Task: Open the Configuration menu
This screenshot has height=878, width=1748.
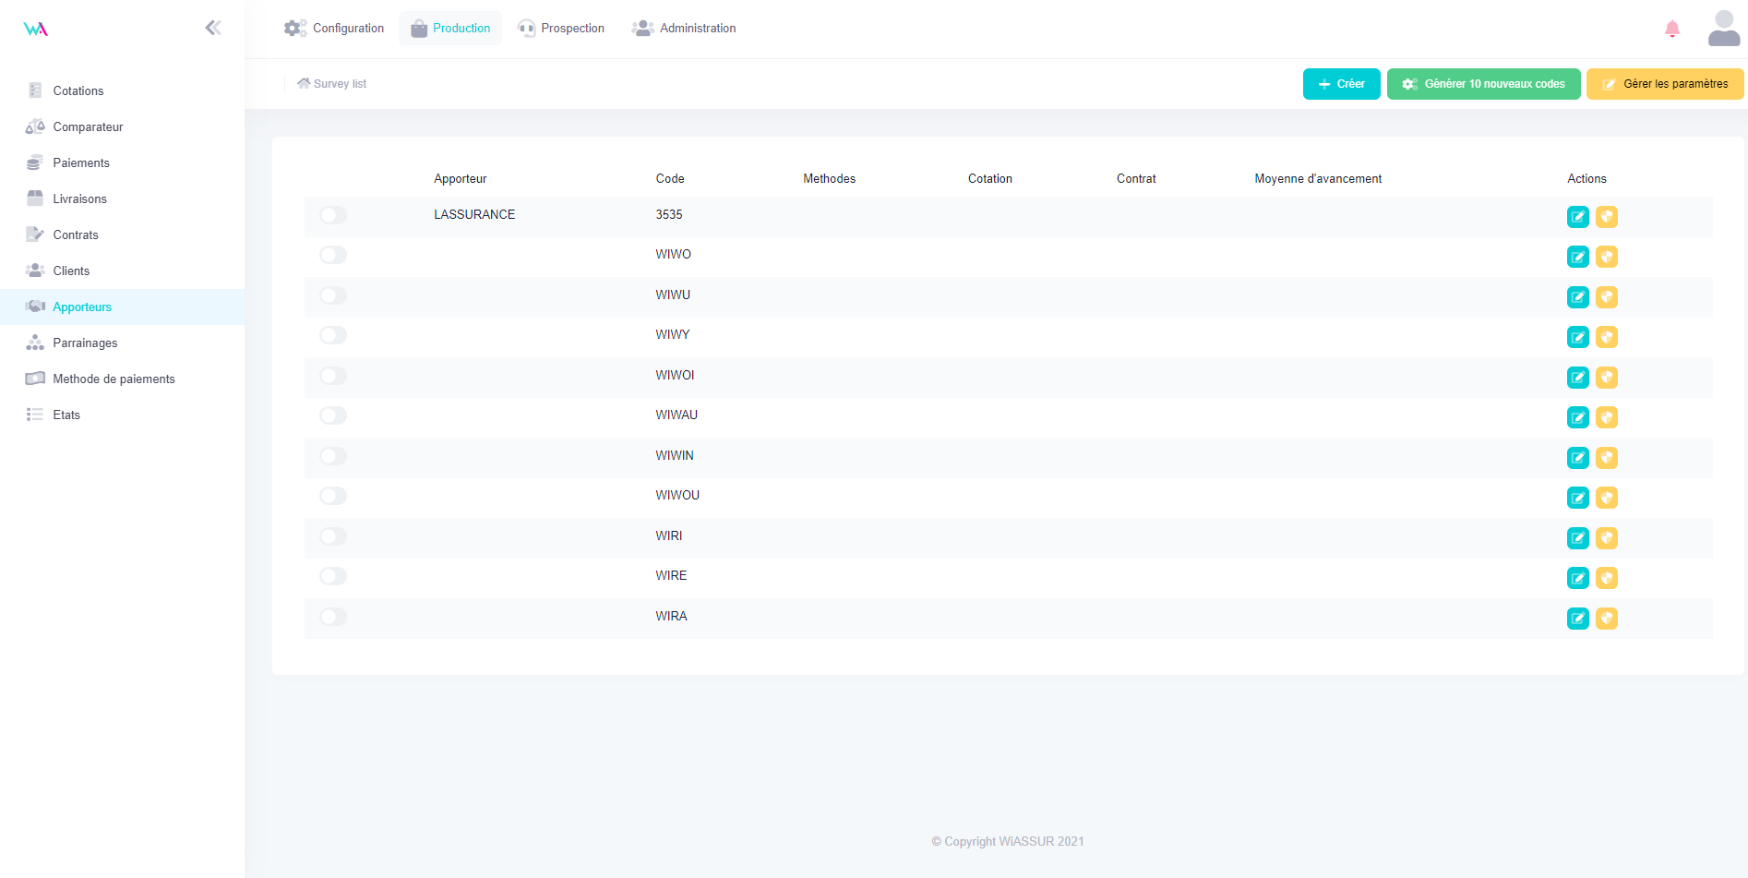Action: point(334,29)
